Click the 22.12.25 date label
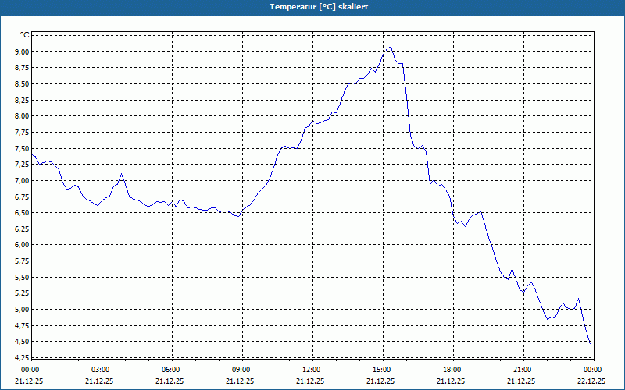625x390 pixels. coord(591,381)
